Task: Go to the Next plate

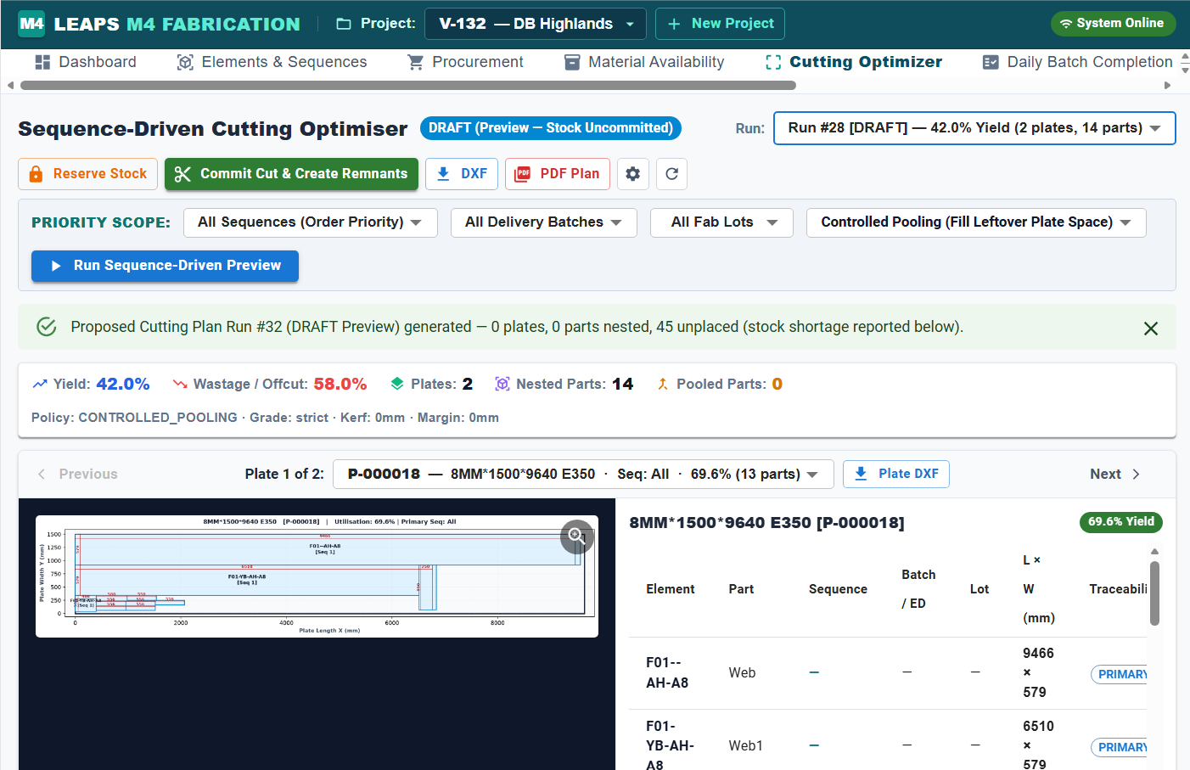Action: pos(1115,474)
